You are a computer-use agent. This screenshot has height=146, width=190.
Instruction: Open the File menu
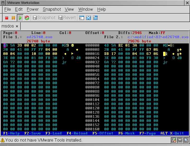click(x=8, y=9)
